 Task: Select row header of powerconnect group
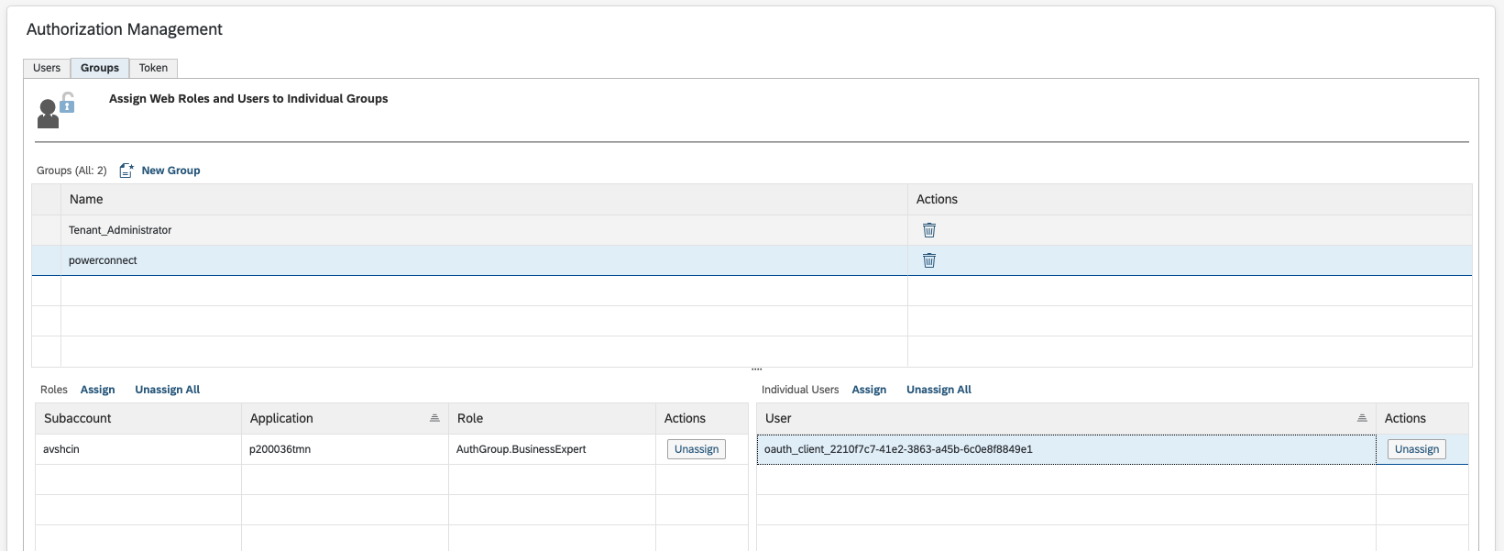(46, 260)
